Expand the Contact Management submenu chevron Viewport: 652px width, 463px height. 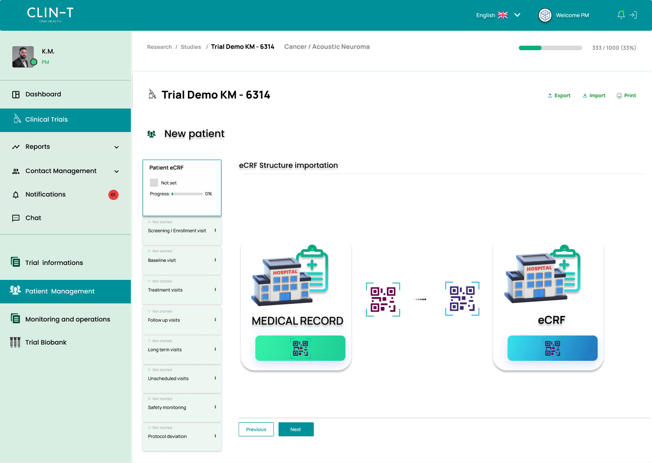click(x=116, y=171)
